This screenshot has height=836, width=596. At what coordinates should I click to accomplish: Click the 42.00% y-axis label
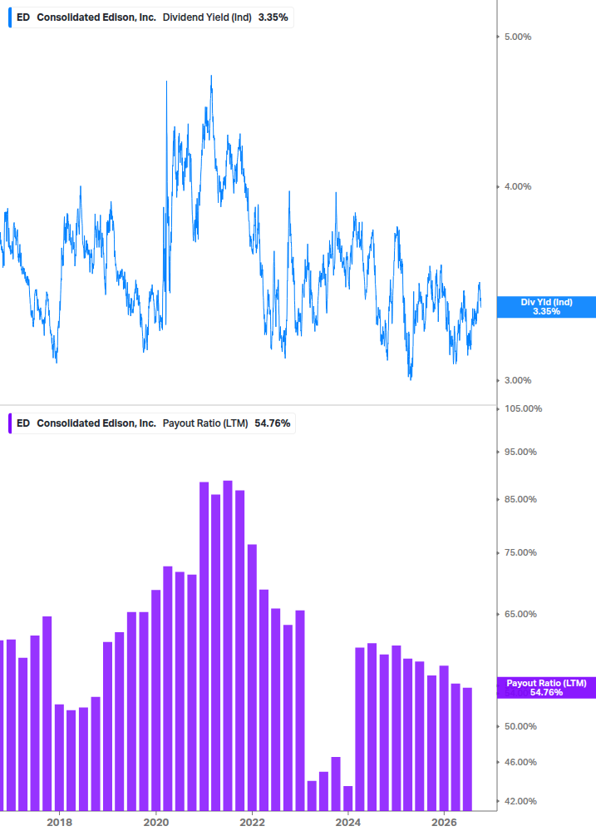(520, 801)
